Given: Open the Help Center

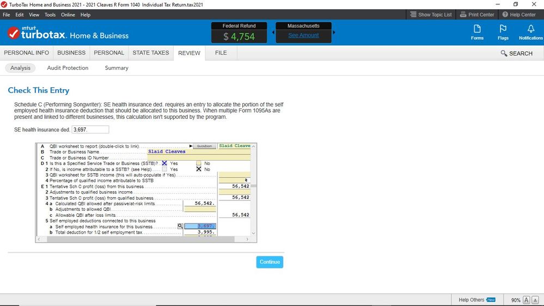Looking at the screenshot, I should [518, 15].
